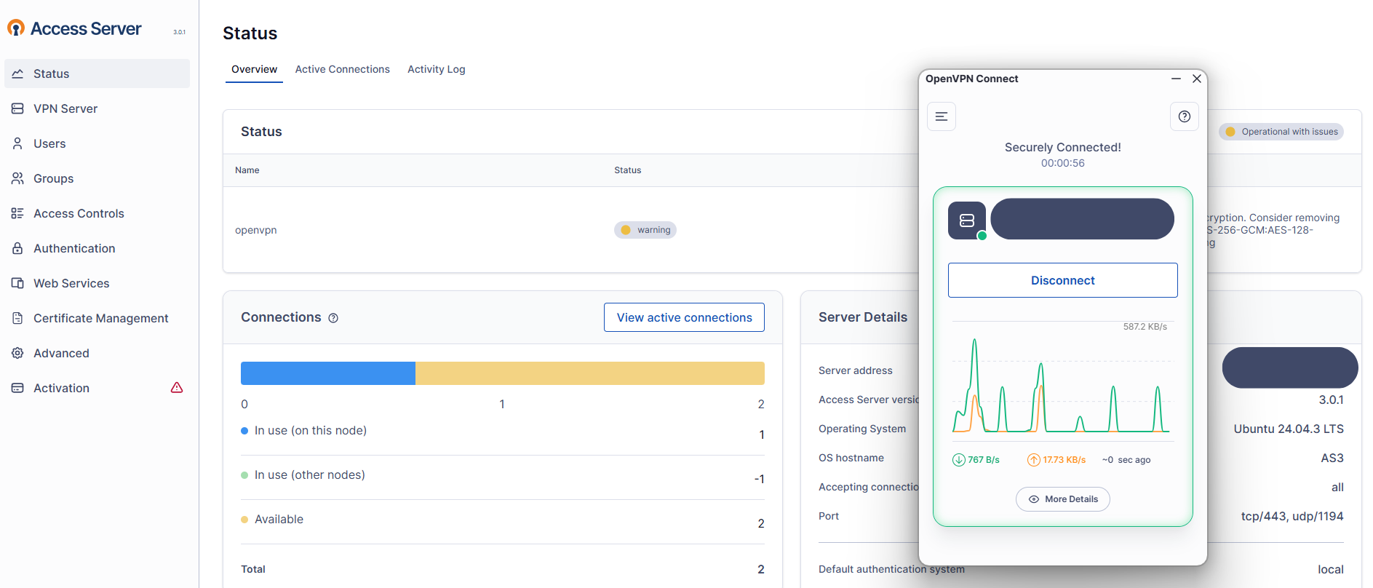Click the Operational with issues badge
This screenshot has height=588, width=1373.
1281,132
